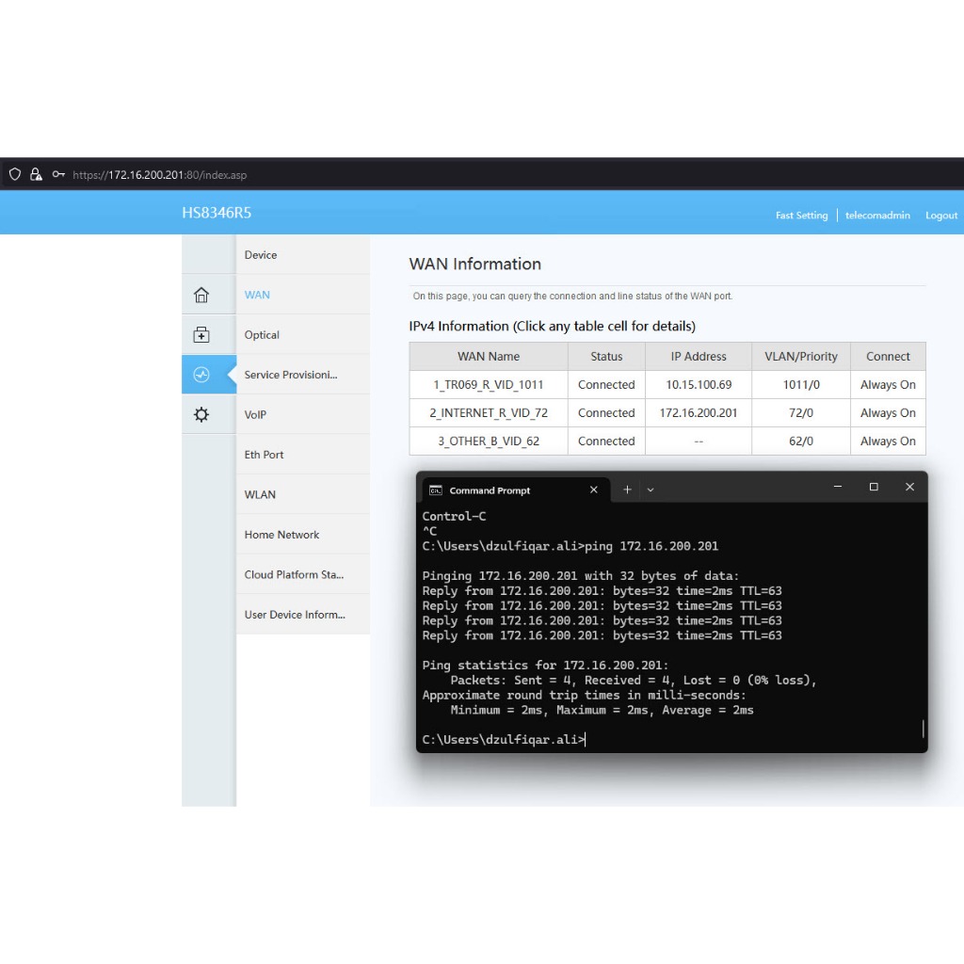
Task: Select the Eth Port menu item
Action: 264,455
